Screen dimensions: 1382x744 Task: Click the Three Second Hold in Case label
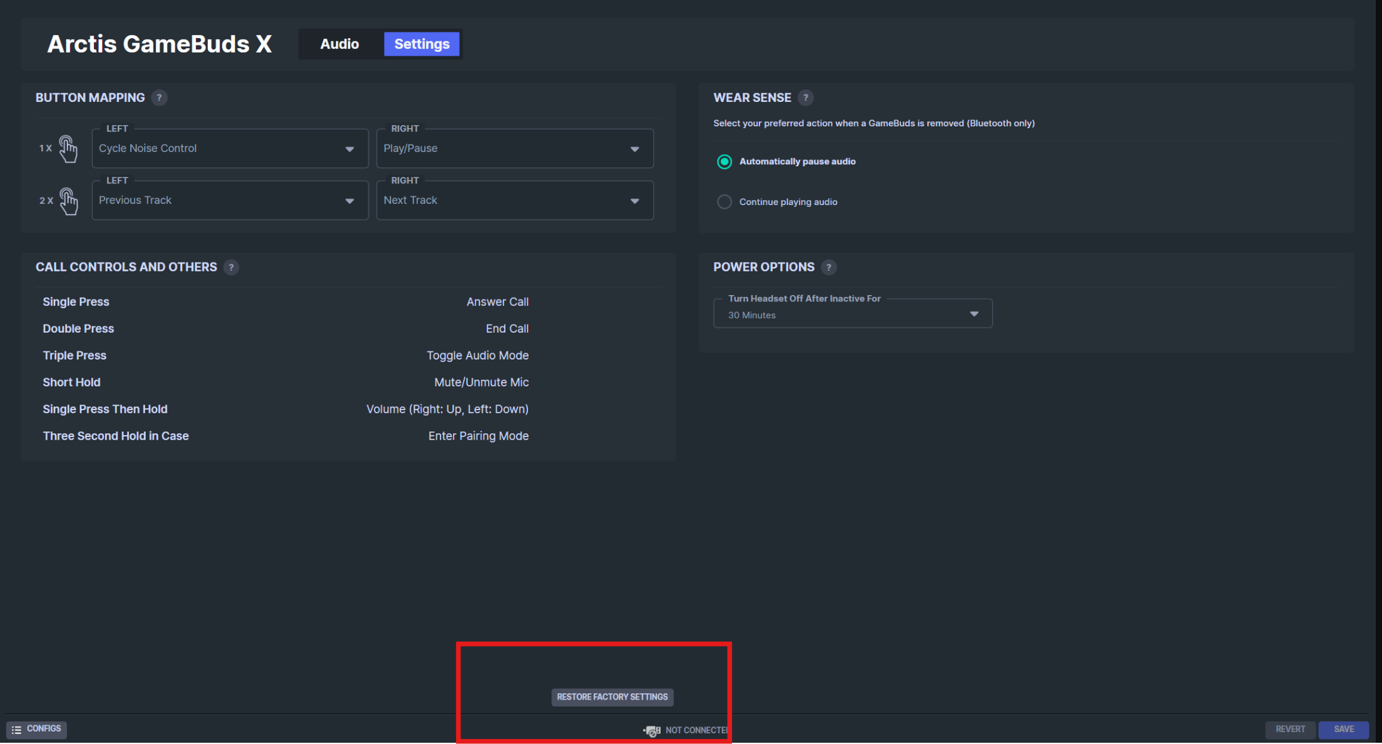pos(116,436)
